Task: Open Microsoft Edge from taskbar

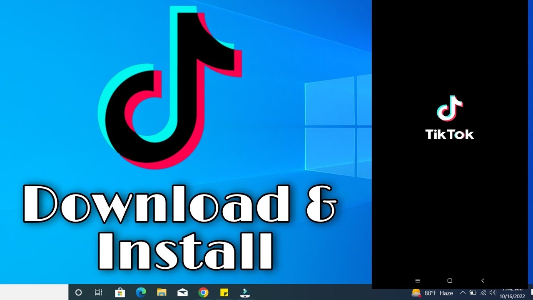Action: click(141, 292)
